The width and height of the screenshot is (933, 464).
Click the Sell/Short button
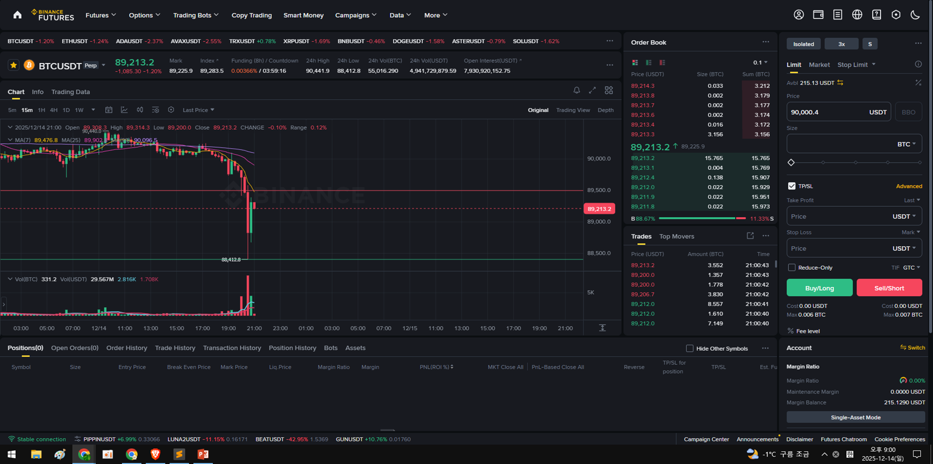pyautogui.click(x=889, y=288)
